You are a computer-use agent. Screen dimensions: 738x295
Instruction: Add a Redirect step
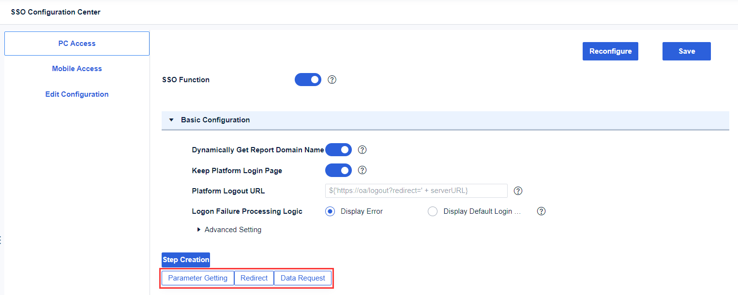click(254, 278)
